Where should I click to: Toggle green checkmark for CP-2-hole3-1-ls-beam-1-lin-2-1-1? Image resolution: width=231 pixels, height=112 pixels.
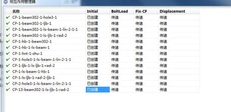(x=8, y=84)
